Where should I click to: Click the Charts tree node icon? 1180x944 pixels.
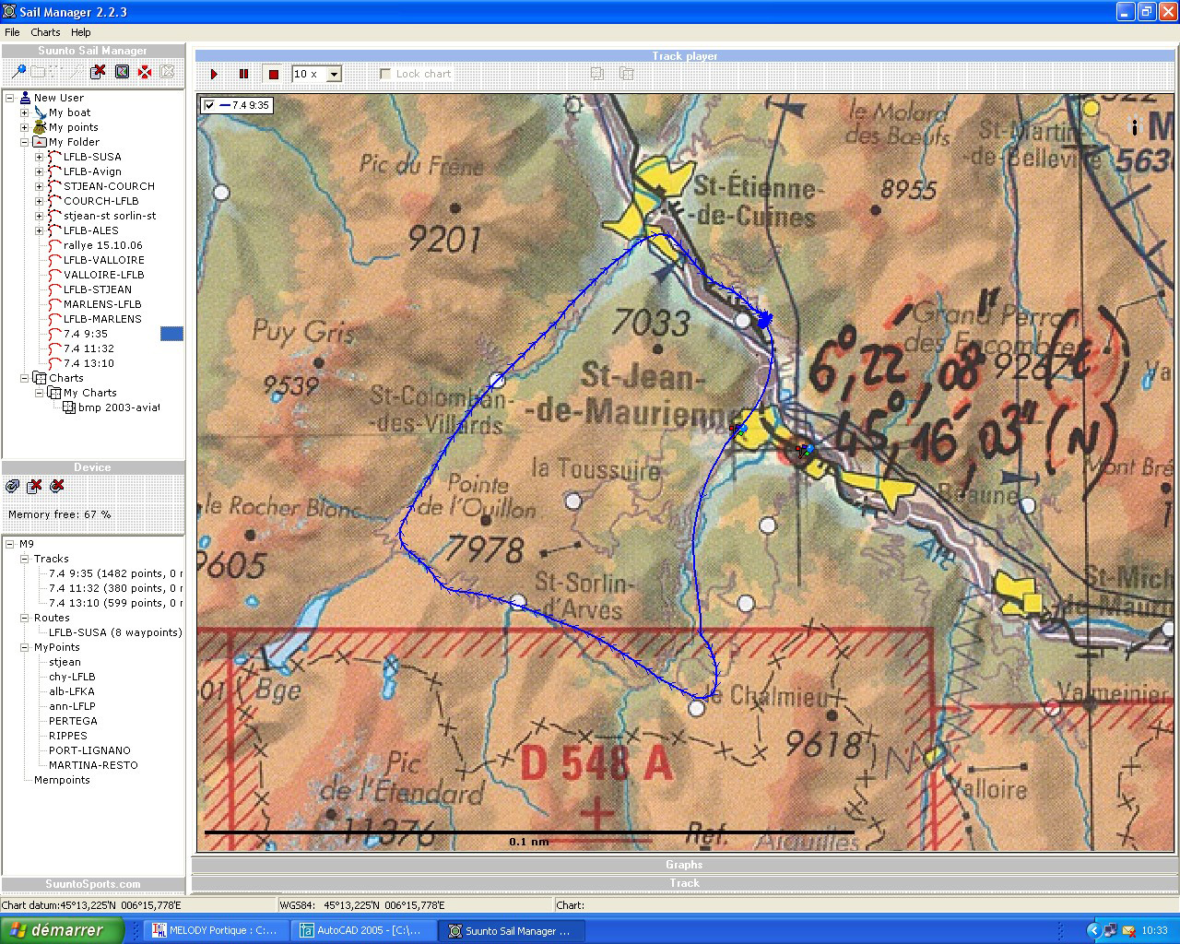click(x=40, y=378)
